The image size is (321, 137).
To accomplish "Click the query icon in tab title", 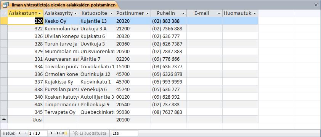I will (x=6, y=5).
